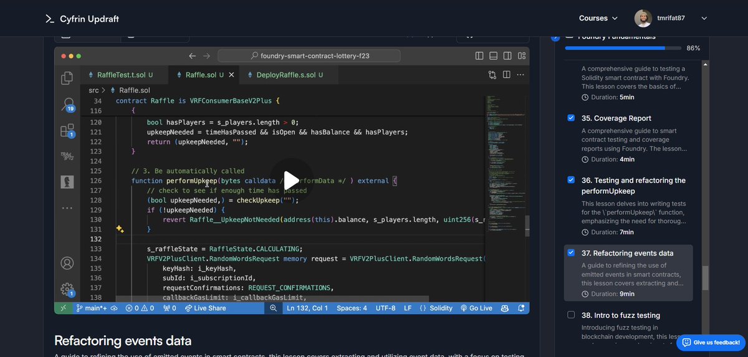Change the LF end-of-line setting
The width and height of the screenshot is (748, 357).
click(x=408, y=308)
